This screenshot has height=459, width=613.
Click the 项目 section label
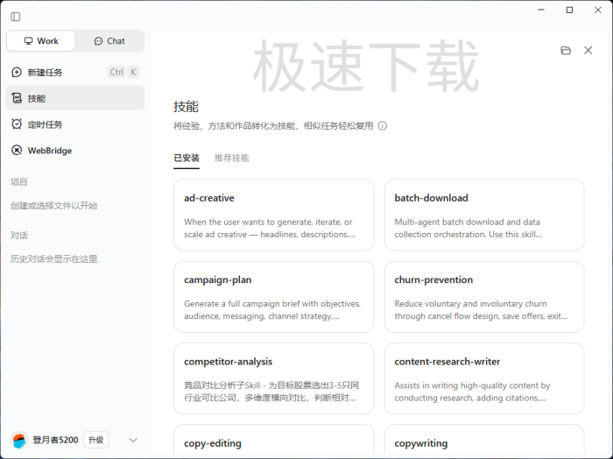pos(18,182)
